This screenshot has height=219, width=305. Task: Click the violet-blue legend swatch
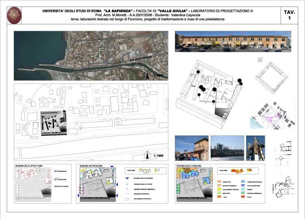click(243, 186)
